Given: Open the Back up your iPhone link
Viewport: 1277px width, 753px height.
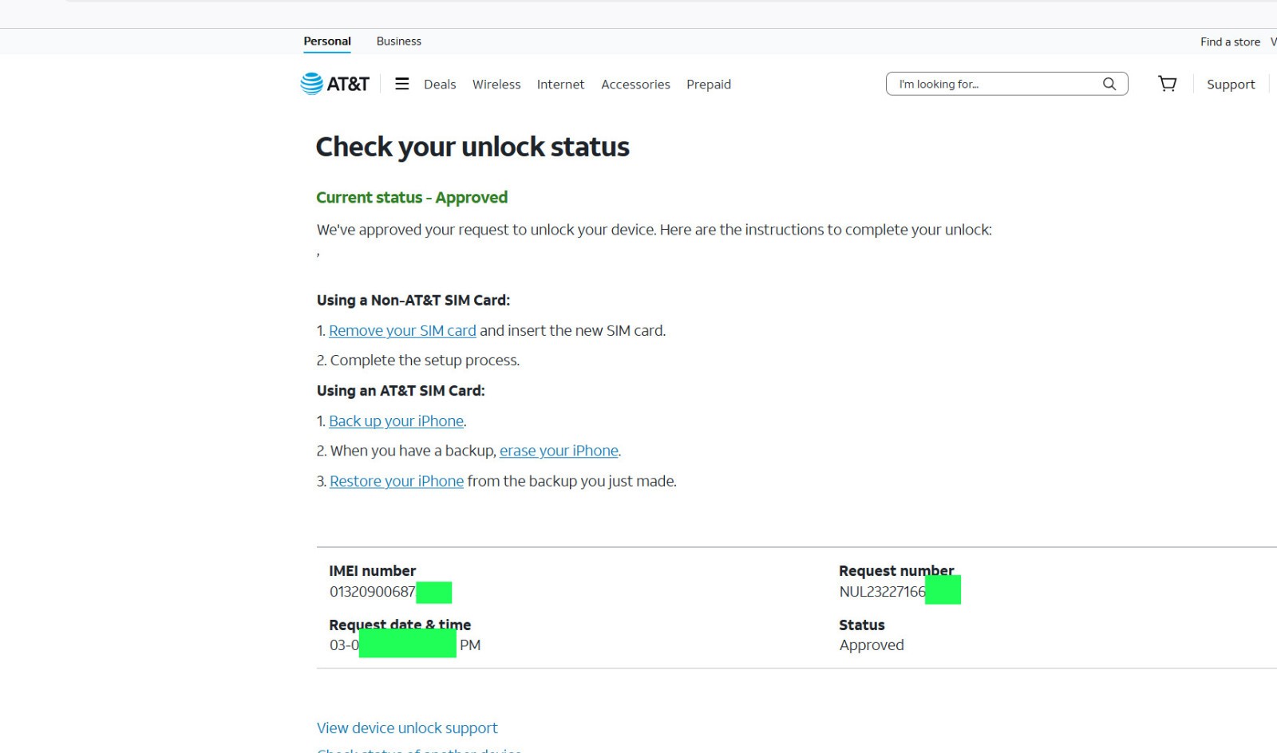Looking at the screenshot, I should pyautogui.click(x=396, y=421).
